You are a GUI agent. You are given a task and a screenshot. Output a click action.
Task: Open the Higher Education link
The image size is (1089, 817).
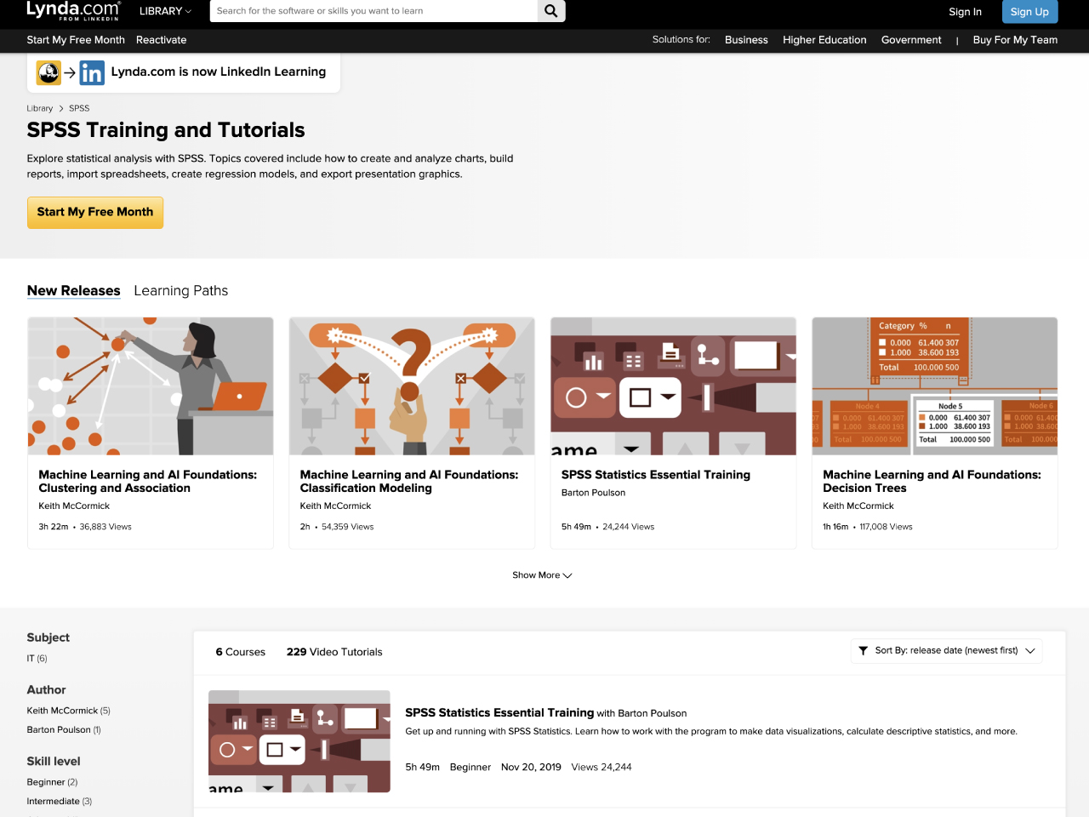pos(824,40)
